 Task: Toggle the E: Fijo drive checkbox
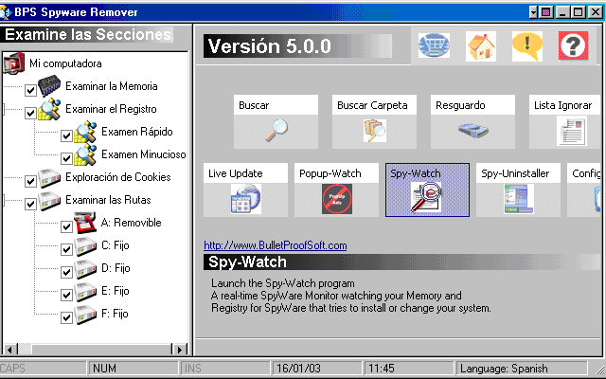click(66, 296)
